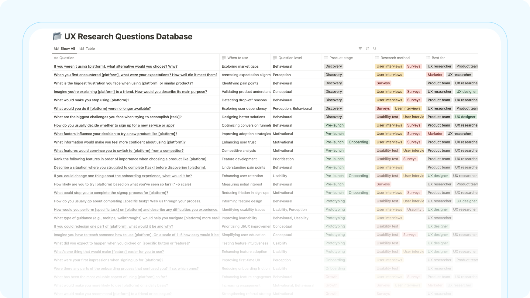Click the Onboarding tag in the 'more confident' row

[x=358, y=142]
